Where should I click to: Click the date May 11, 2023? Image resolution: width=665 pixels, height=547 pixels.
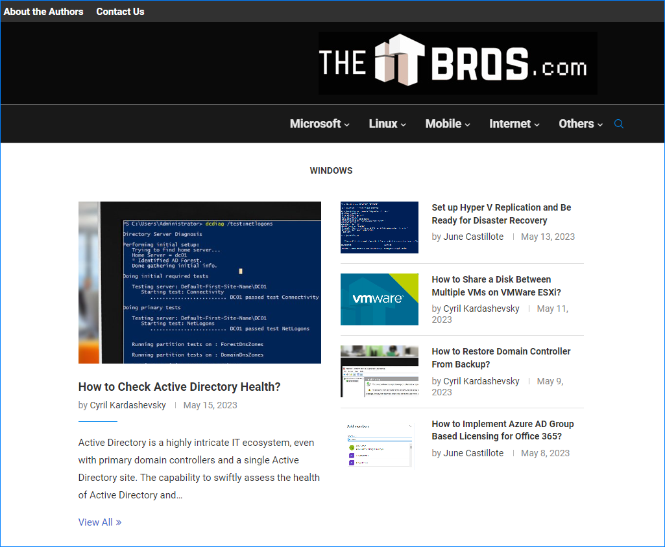500,314
